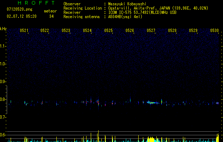Screen dimensions: 223x142
Task: Click the gray vertical frequency range bar
Action: click(7, 99)
